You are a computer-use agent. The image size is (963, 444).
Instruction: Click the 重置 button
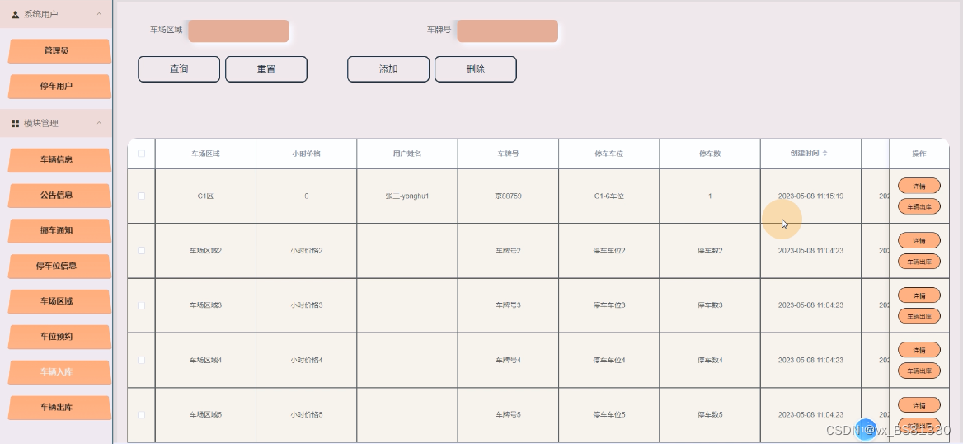(266, 69)
